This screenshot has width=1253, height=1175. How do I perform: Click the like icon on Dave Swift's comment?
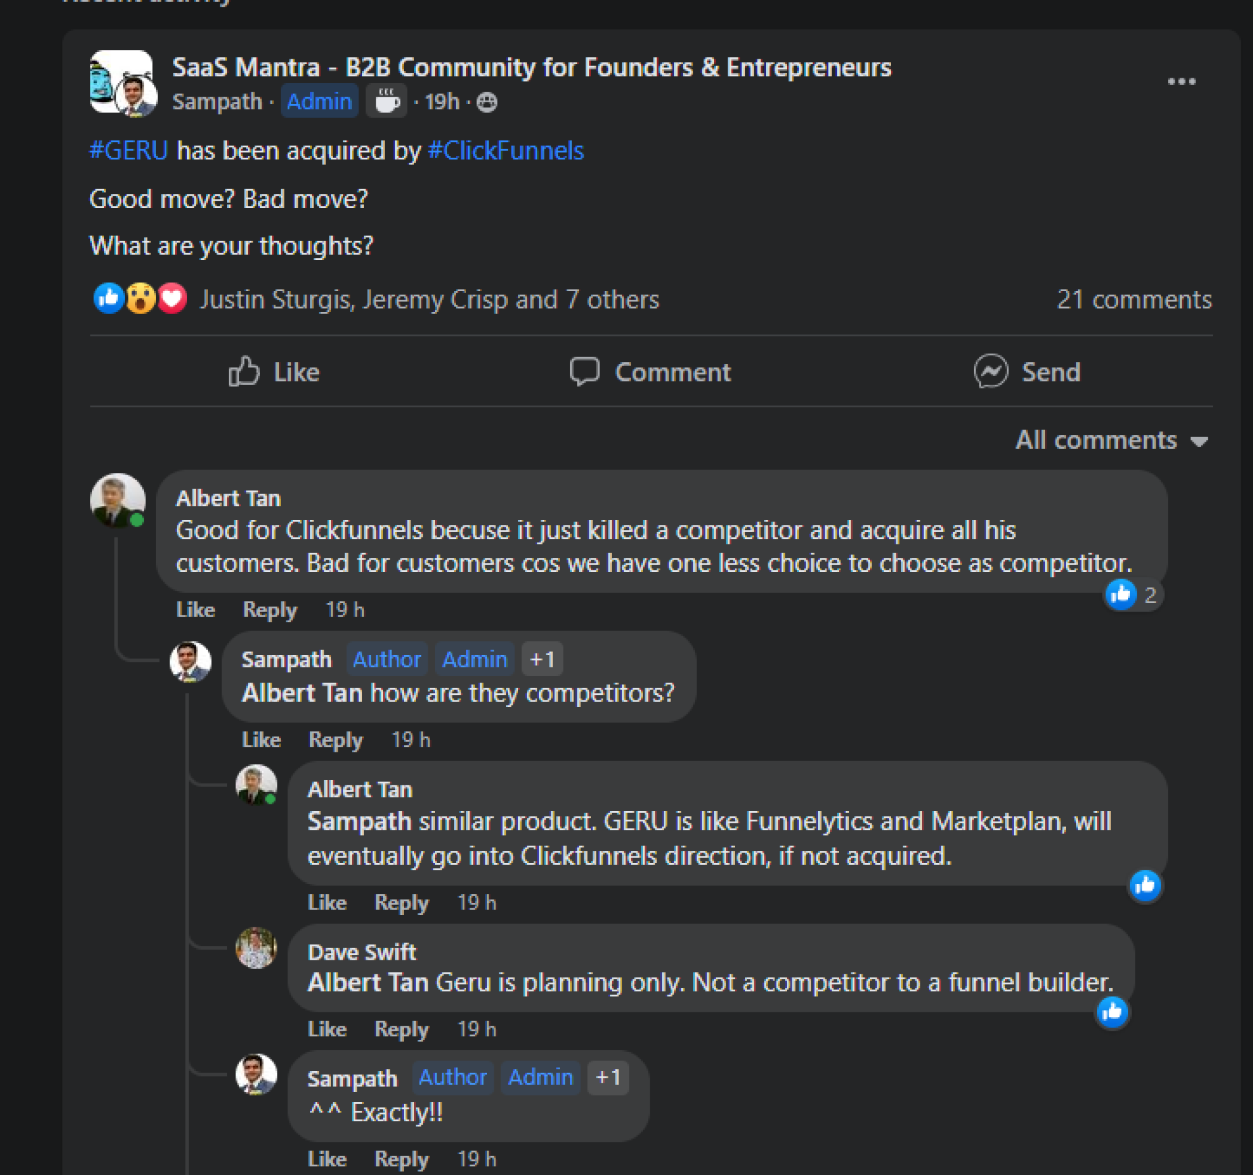(1112, 1012)
